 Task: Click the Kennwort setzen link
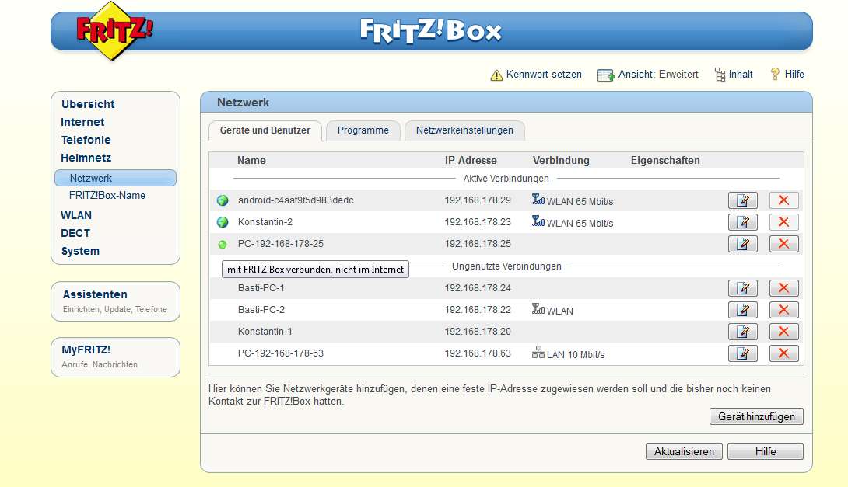pos(544,75)
